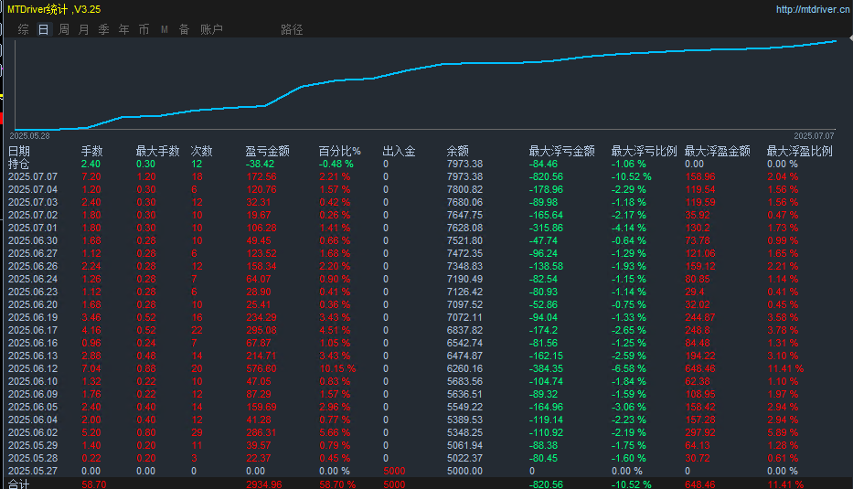Click the 盈亏金额 column header
This screenshot has width=853, height=489.
point(267,151)
